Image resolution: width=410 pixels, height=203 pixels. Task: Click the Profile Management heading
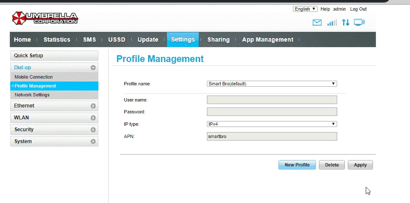pyautogui.click(x=160, y=59)
